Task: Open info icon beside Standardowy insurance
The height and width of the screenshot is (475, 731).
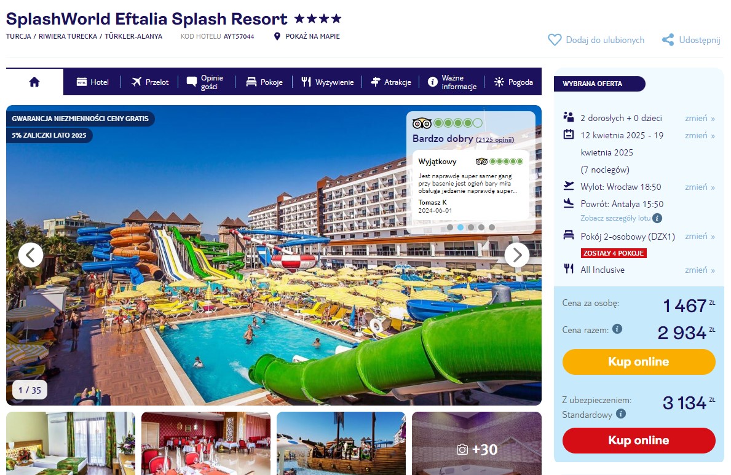Action: [x=620, y=414]
